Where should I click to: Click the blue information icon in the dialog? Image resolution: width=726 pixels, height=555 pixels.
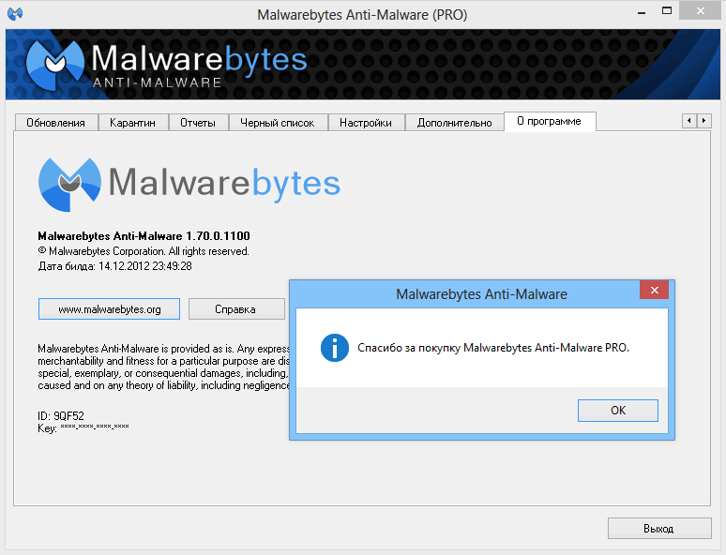pos(334,348)
